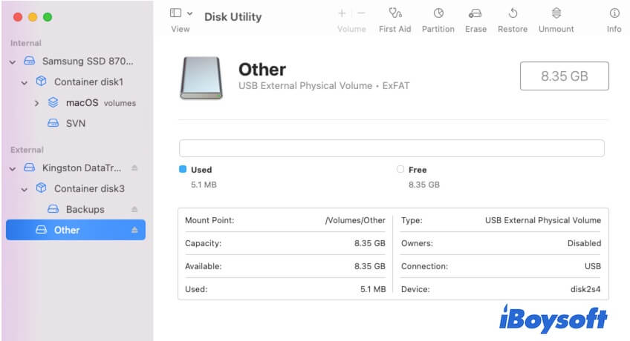This screenshot has width=630, height=341.
Task: Click the Backups volume drive icon
Action: click(x=53, y=209)
